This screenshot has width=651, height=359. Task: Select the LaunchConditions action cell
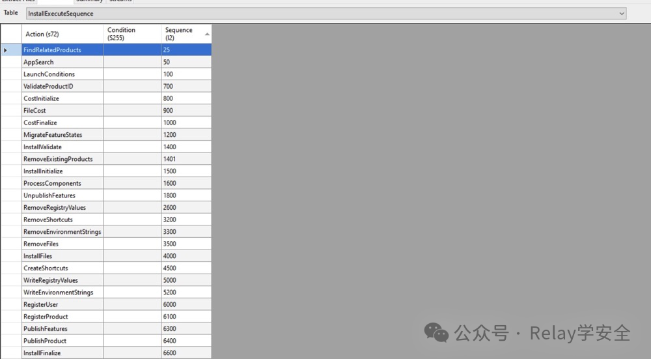[62, 74]
